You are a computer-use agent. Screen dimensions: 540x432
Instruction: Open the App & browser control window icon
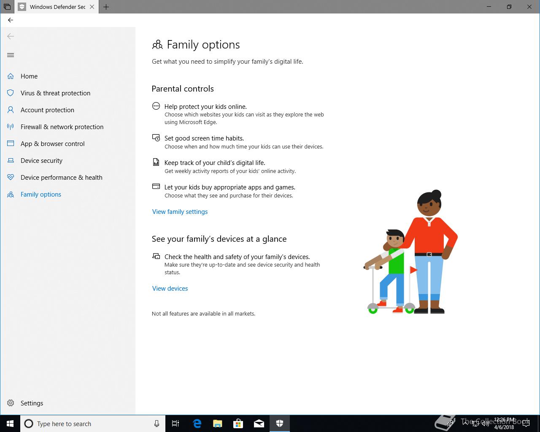tap(11, 143)
